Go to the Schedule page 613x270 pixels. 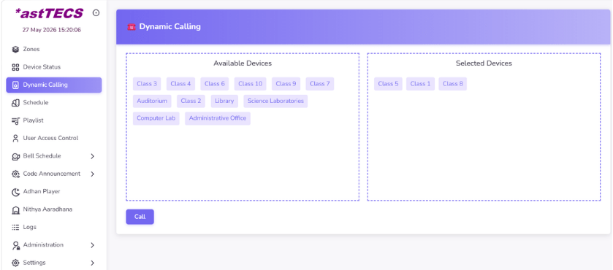pos(54,103)
